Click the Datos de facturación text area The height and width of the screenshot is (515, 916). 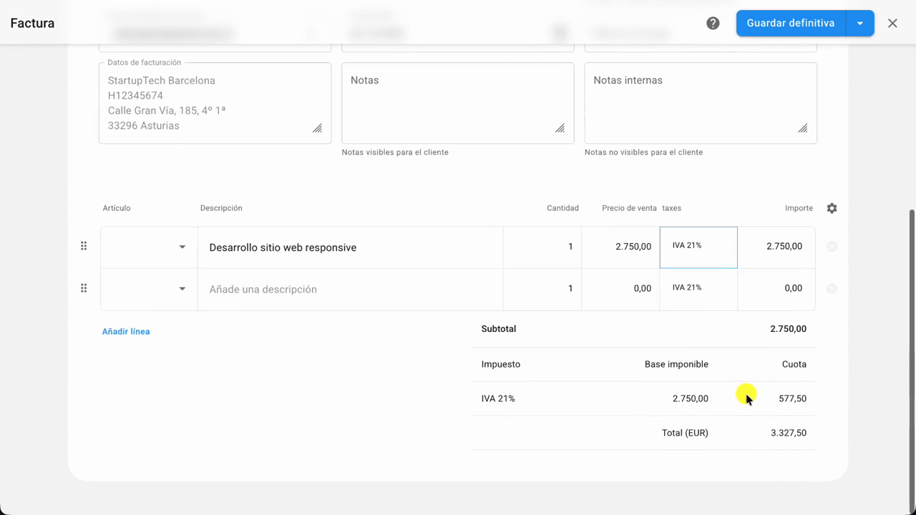tap(215, 103)
